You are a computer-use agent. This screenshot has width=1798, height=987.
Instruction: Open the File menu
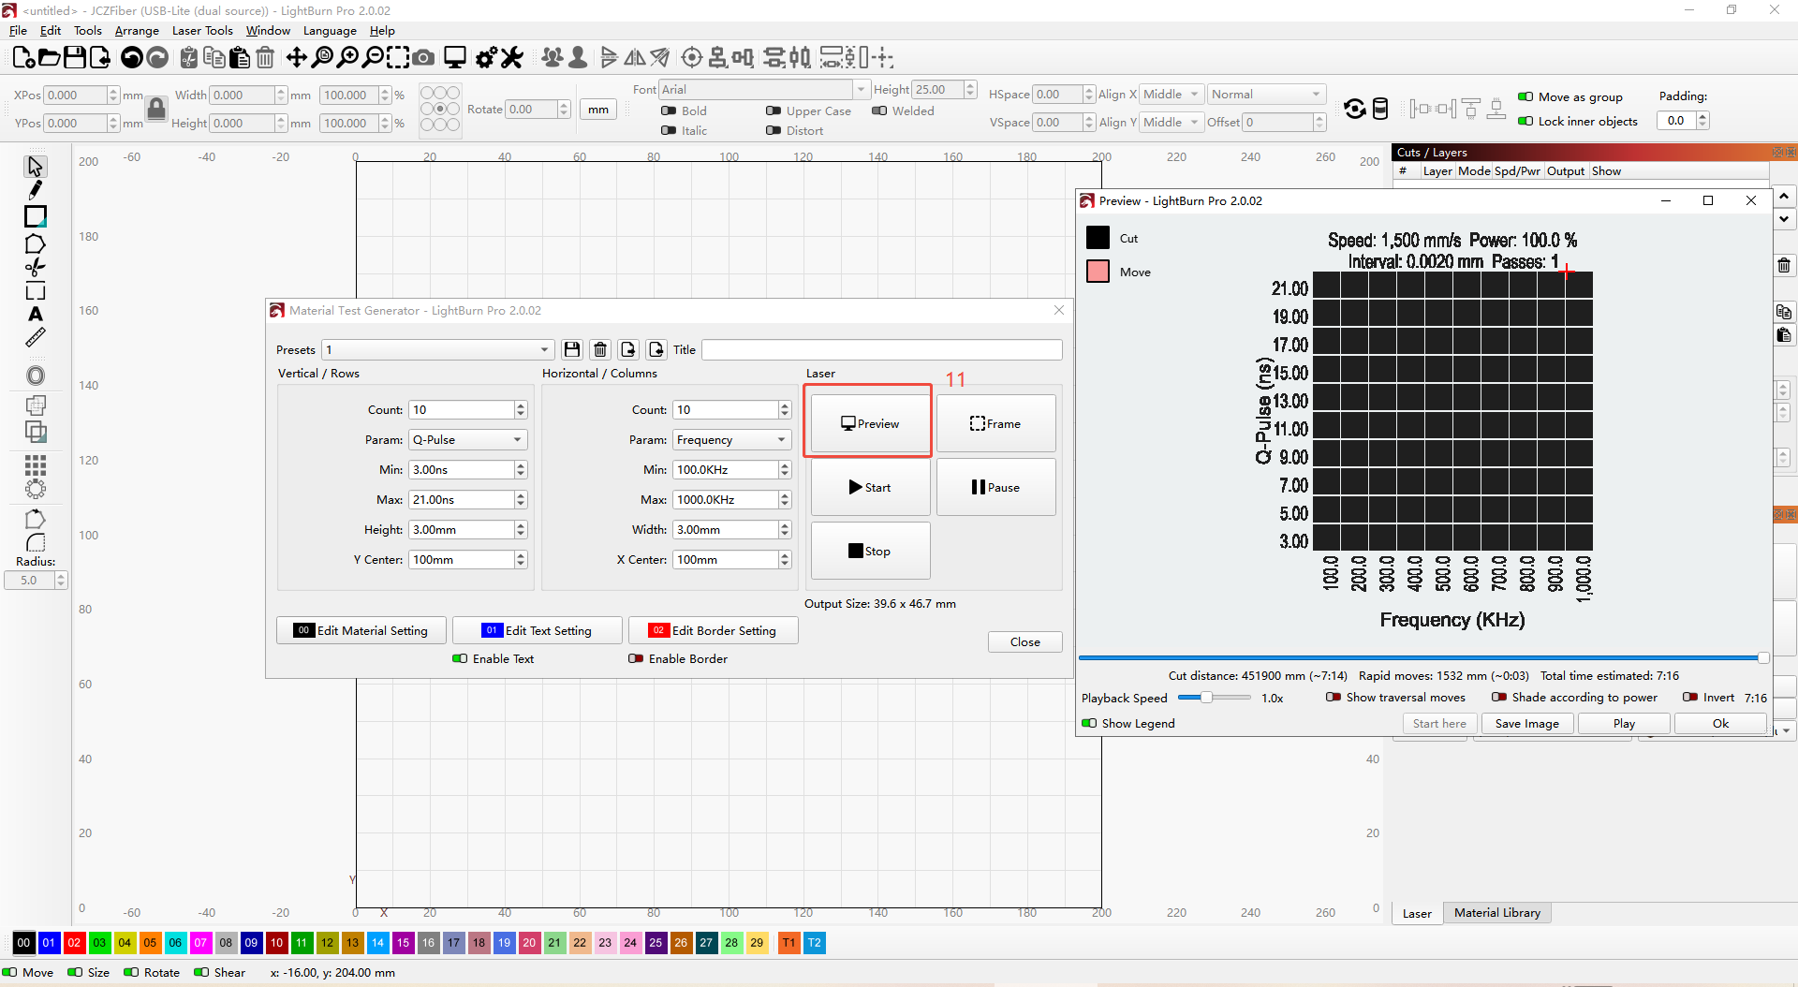18,30
